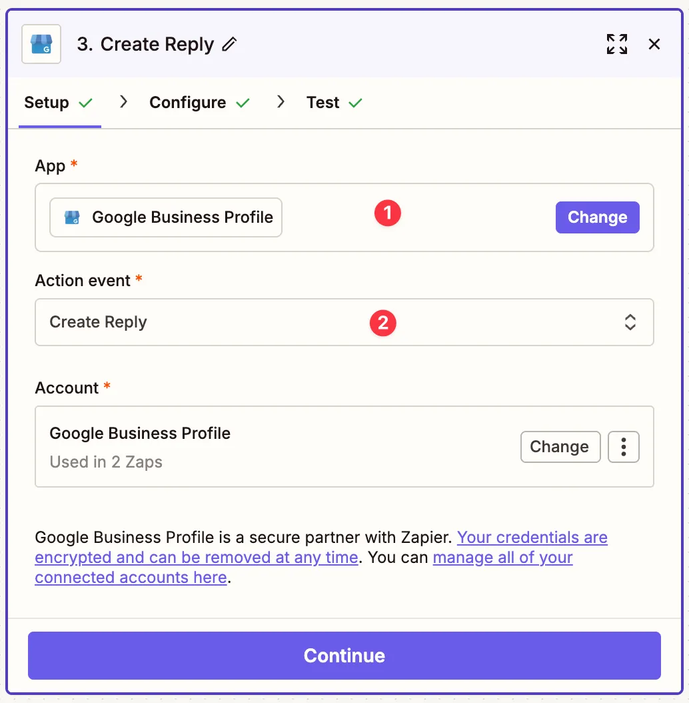Open the Action event dropdown

(x=344, y=322)
